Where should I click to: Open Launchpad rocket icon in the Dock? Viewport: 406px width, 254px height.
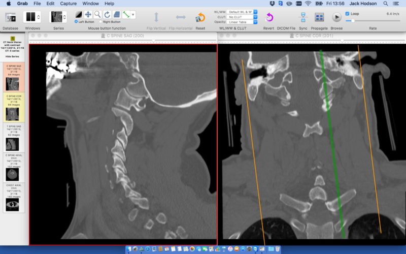point(135,249)
